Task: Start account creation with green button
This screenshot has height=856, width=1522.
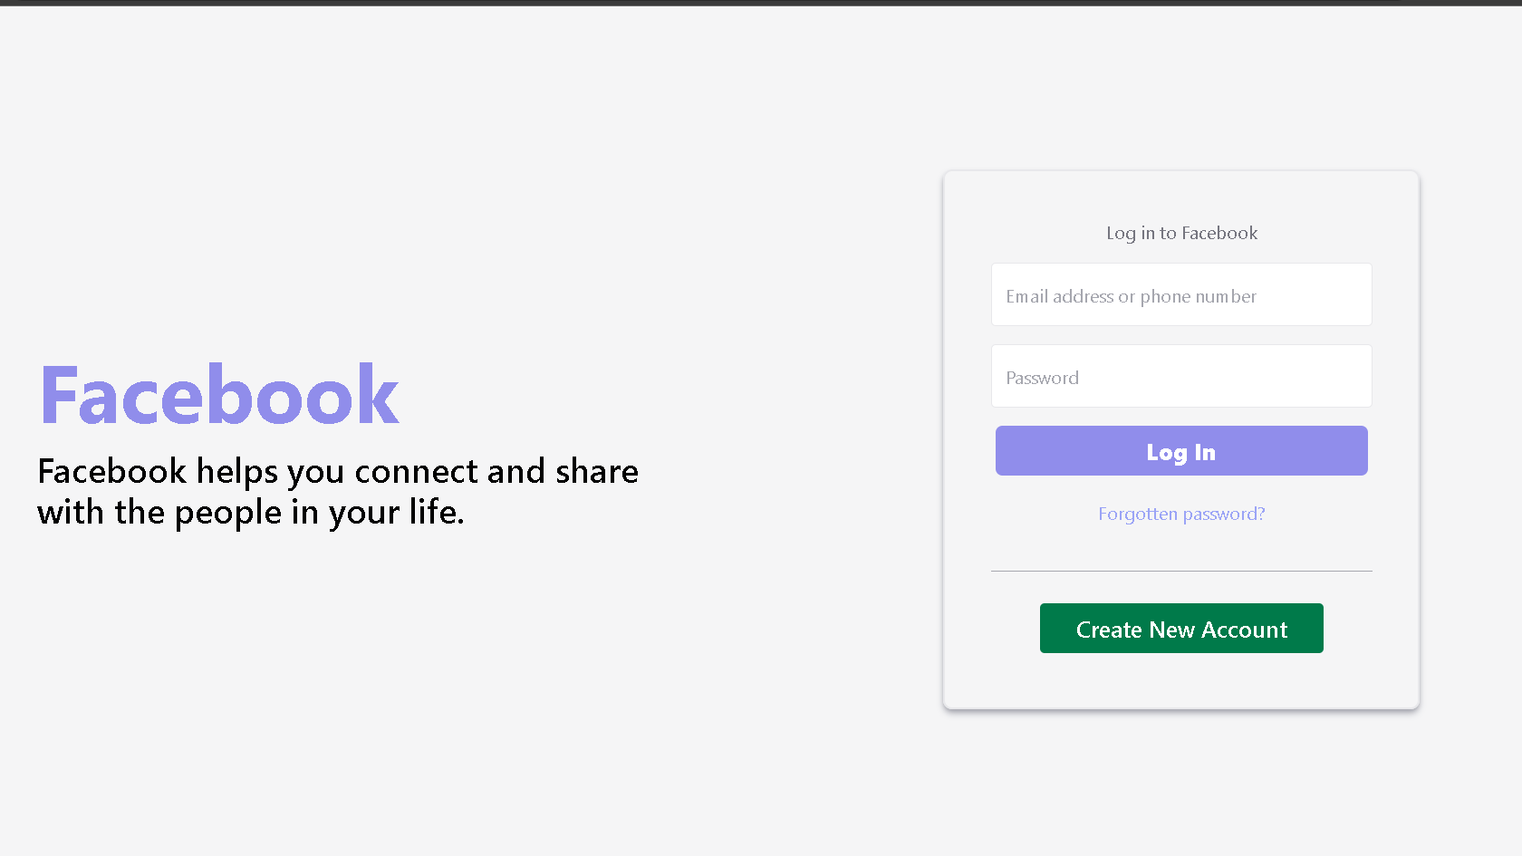Action: coord(1181,628)
